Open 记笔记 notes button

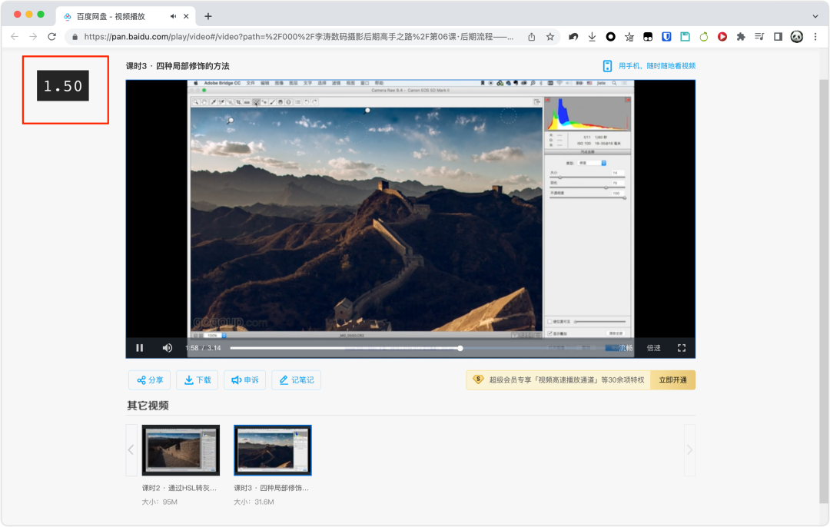297,380
